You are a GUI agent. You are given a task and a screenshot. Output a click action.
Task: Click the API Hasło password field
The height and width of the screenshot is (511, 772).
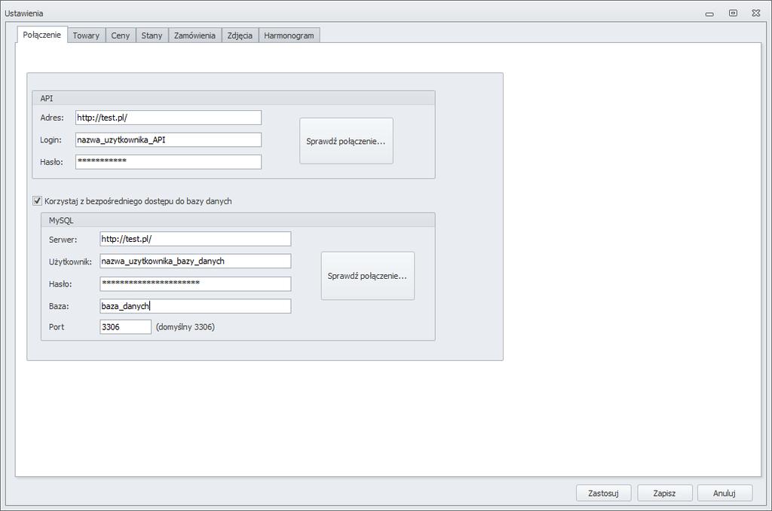(168, 162)
